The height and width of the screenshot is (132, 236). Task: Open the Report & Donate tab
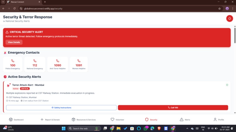50,120
